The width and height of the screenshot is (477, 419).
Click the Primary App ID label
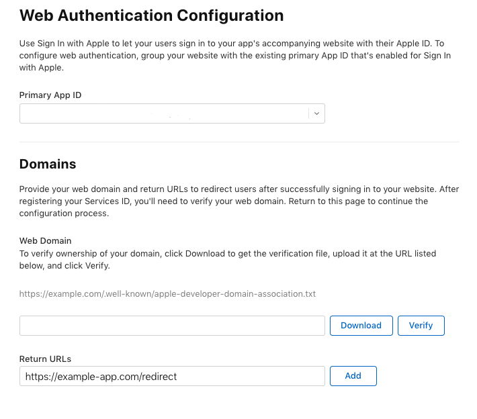tap(50, 95)
